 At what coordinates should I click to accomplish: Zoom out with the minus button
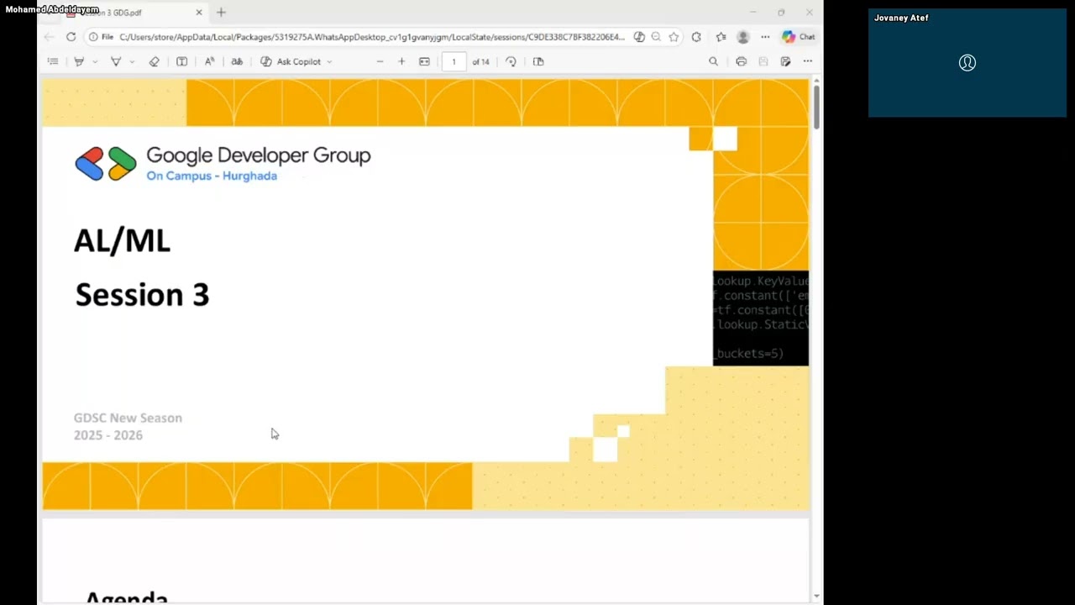point(380,61)
